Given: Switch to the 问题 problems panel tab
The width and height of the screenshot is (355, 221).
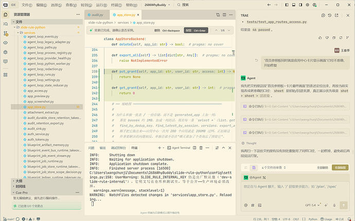Looking at the screenshot, I should (x=91, y=148).
